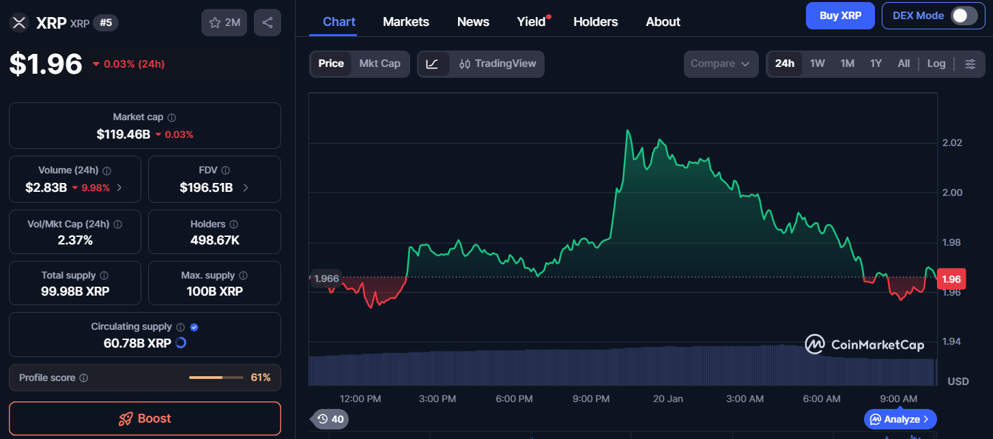Expand Volume (24h) details chevron

point(119,188)
